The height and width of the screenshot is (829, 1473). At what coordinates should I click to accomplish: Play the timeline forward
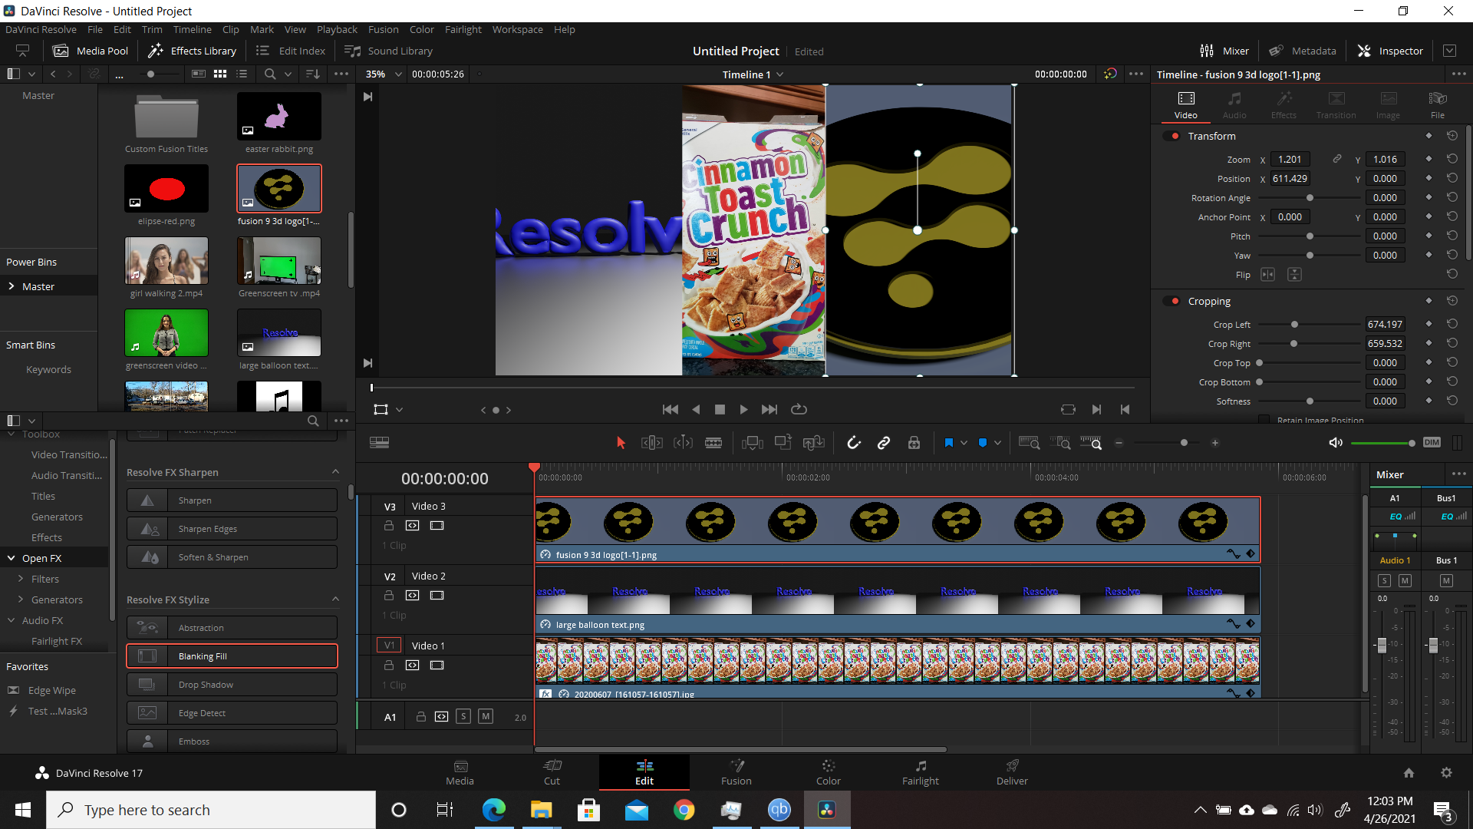743,409
